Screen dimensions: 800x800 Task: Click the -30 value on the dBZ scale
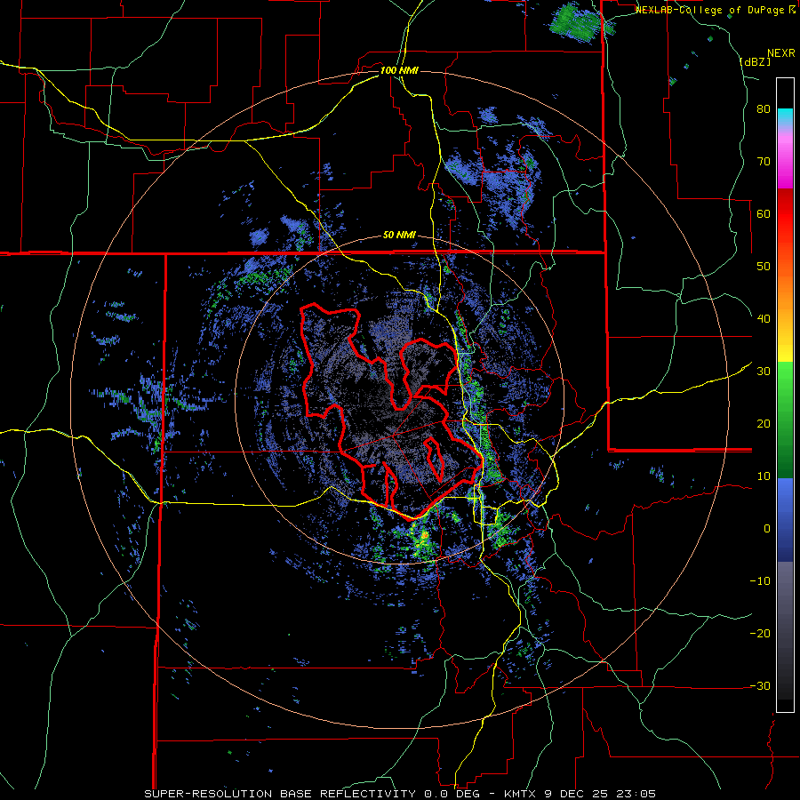760,685
